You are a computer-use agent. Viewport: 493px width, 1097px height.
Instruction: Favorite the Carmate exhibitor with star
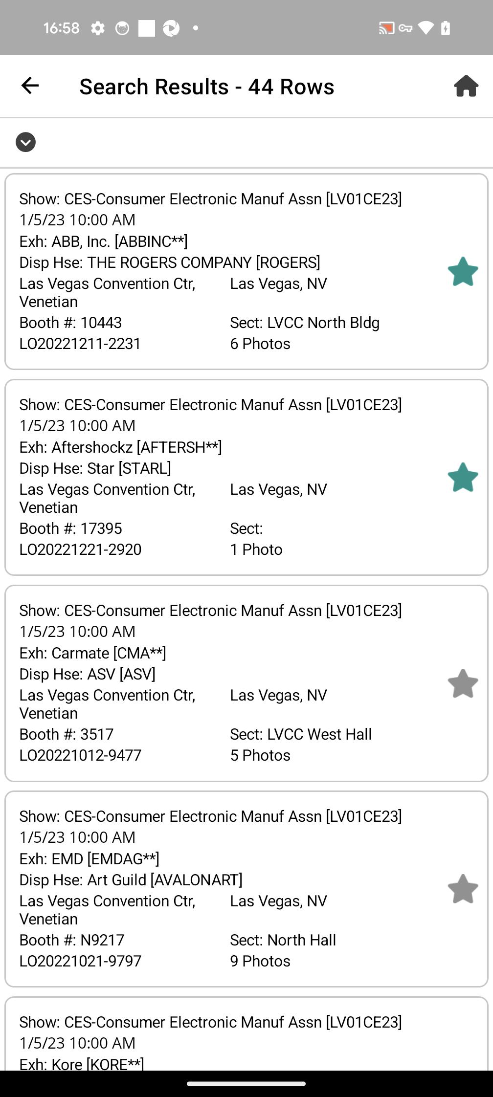tap(462, 683)
